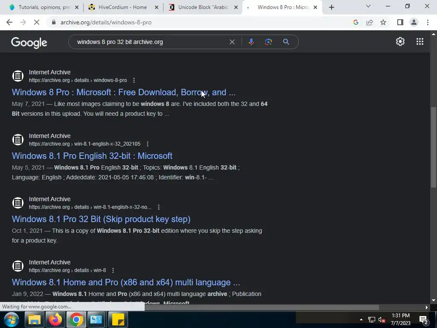Image resolution: width=437 pixels, height=328 pixels.
Task: Toggle the Chrome side panel
Action: [400, 22]
